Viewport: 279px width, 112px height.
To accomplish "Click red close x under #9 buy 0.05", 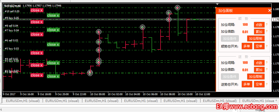I will tap(37, 22).
